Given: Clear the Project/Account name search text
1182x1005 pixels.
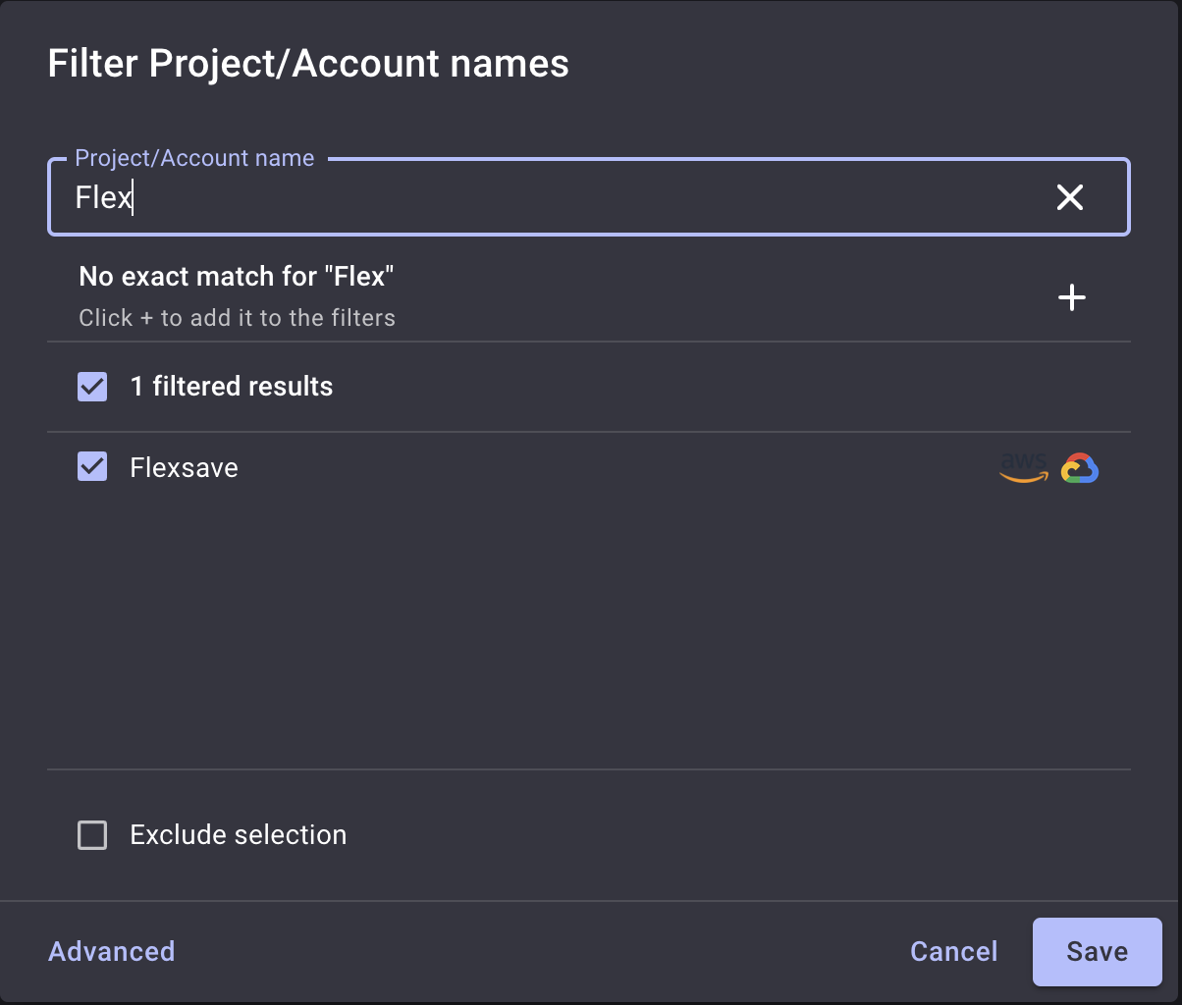Looking at the screenshot, I should (1069, 197).
